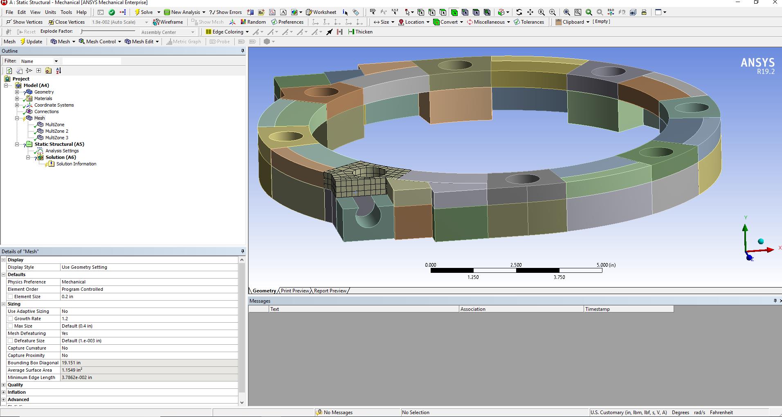This screenshot has height=417, width=782.
Task: Switch to the Report Preview tab
Action: pos(330,291)
